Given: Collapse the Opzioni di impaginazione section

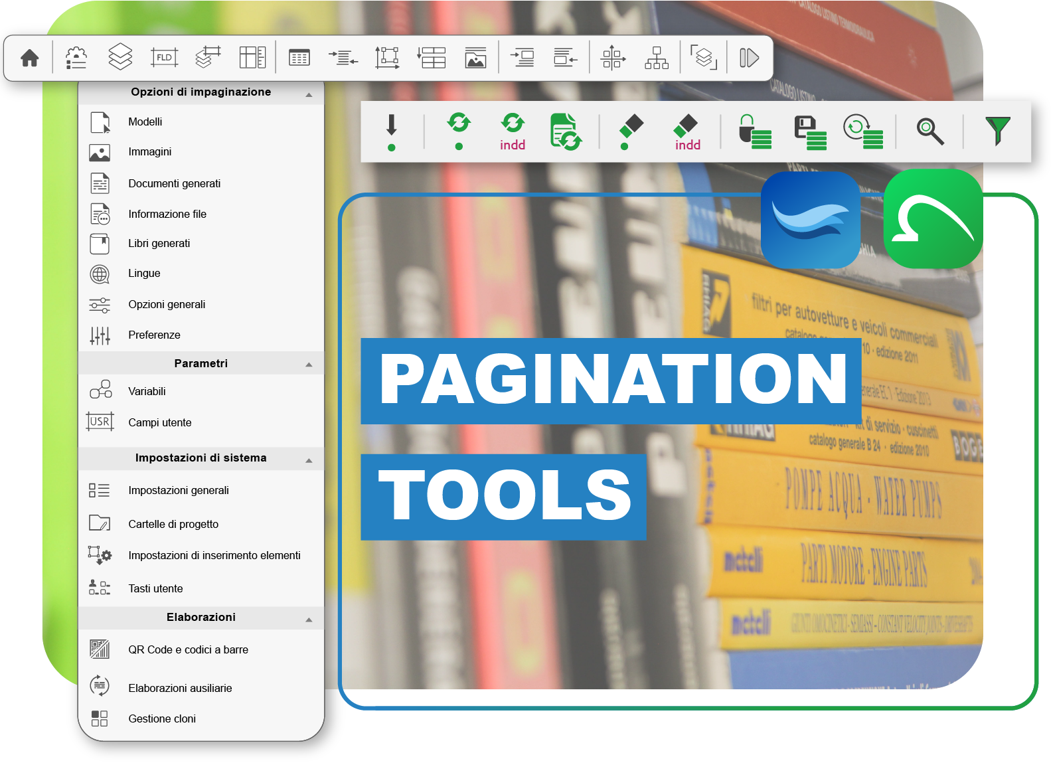Looking at the screenshot, I should pos(309,95).
